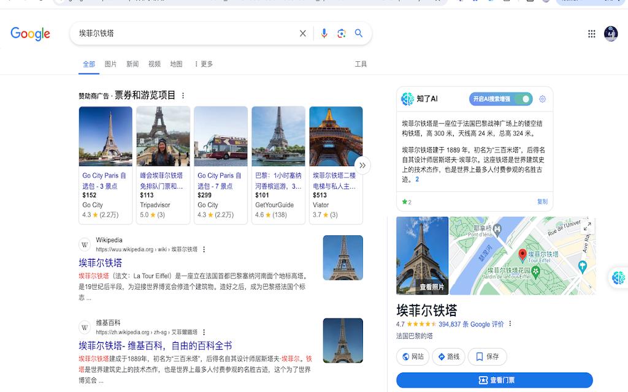The height and width of the screenshot is (392, 628).
Task: Open Google Lens image search icon
Action: tap(341, 34)
